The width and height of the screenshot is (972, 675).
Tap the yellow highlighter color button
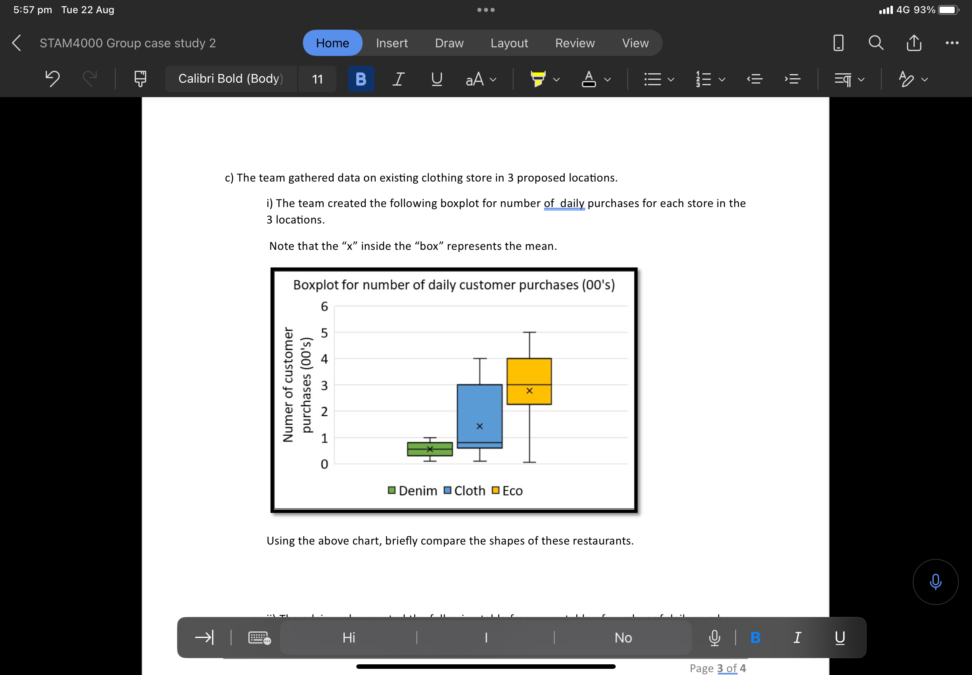click(537, 79)
